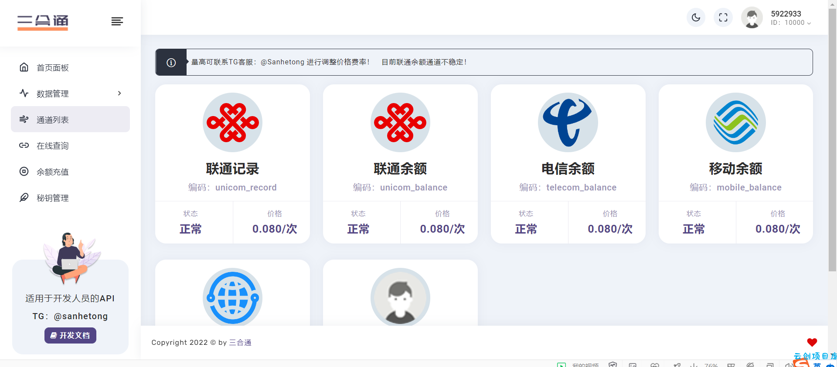The width and height of the screenshot is (837, 367).
Task: Click the blue globe icon card
Action: coord(232,297)
